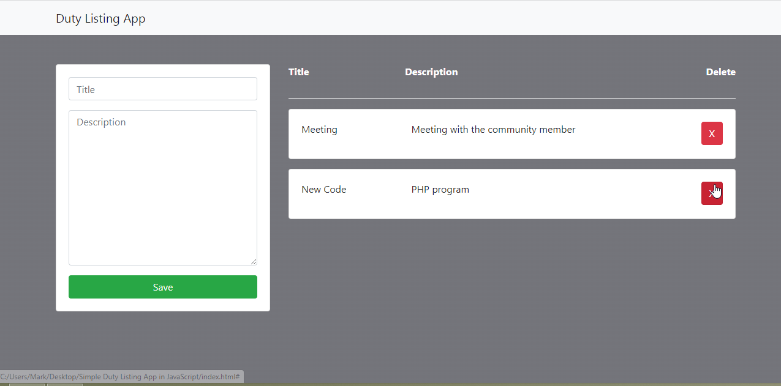Select 'Meeting with the community member' description
The height and width of the screenshot is (386, 781).
coord(493,130)
